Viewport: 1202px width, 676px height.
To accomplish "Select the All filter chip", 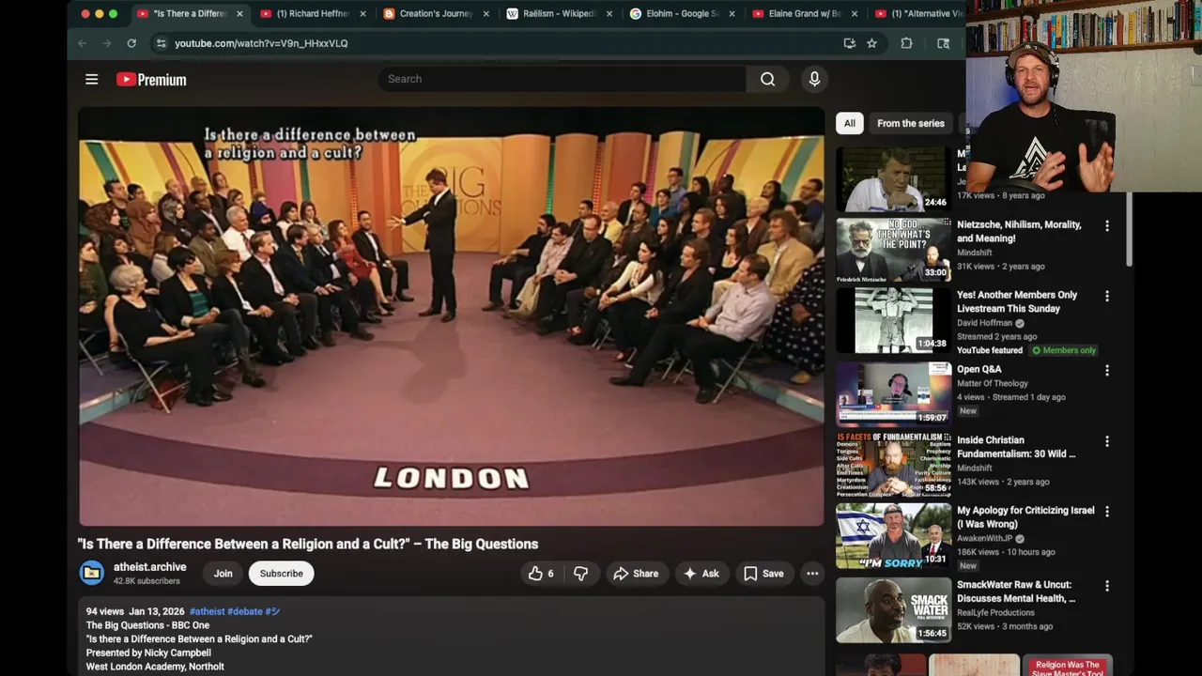I will (849, 123).
